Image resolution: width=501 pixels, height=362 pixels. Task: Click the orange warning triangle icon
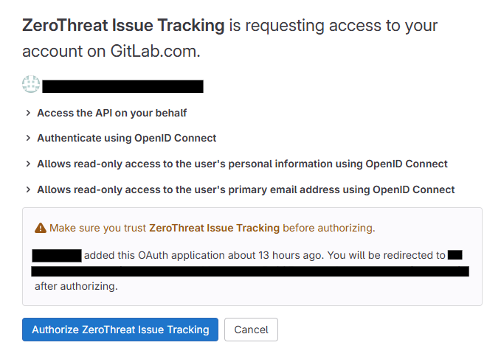[40, 228]
